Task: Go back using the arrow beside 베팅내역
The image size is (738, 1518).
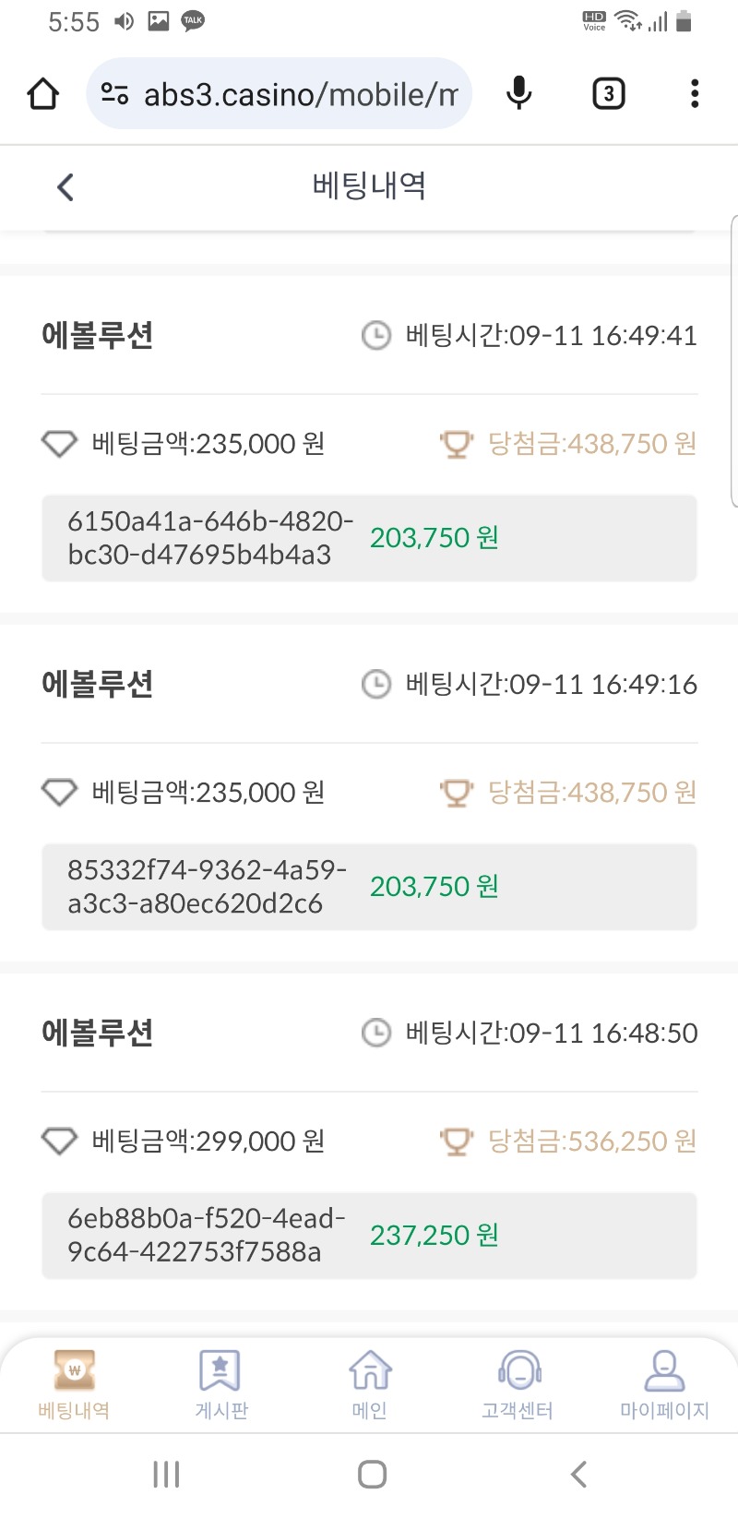Action: point(65,187)
